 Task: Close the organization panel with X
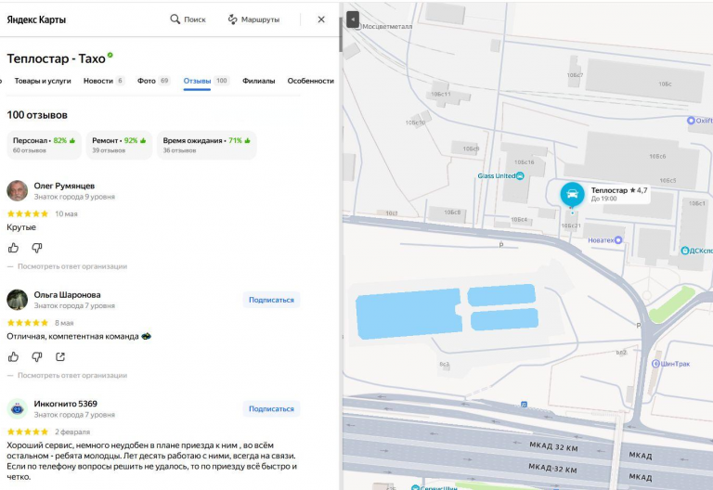pyautogui.click(x=321, y=19)
